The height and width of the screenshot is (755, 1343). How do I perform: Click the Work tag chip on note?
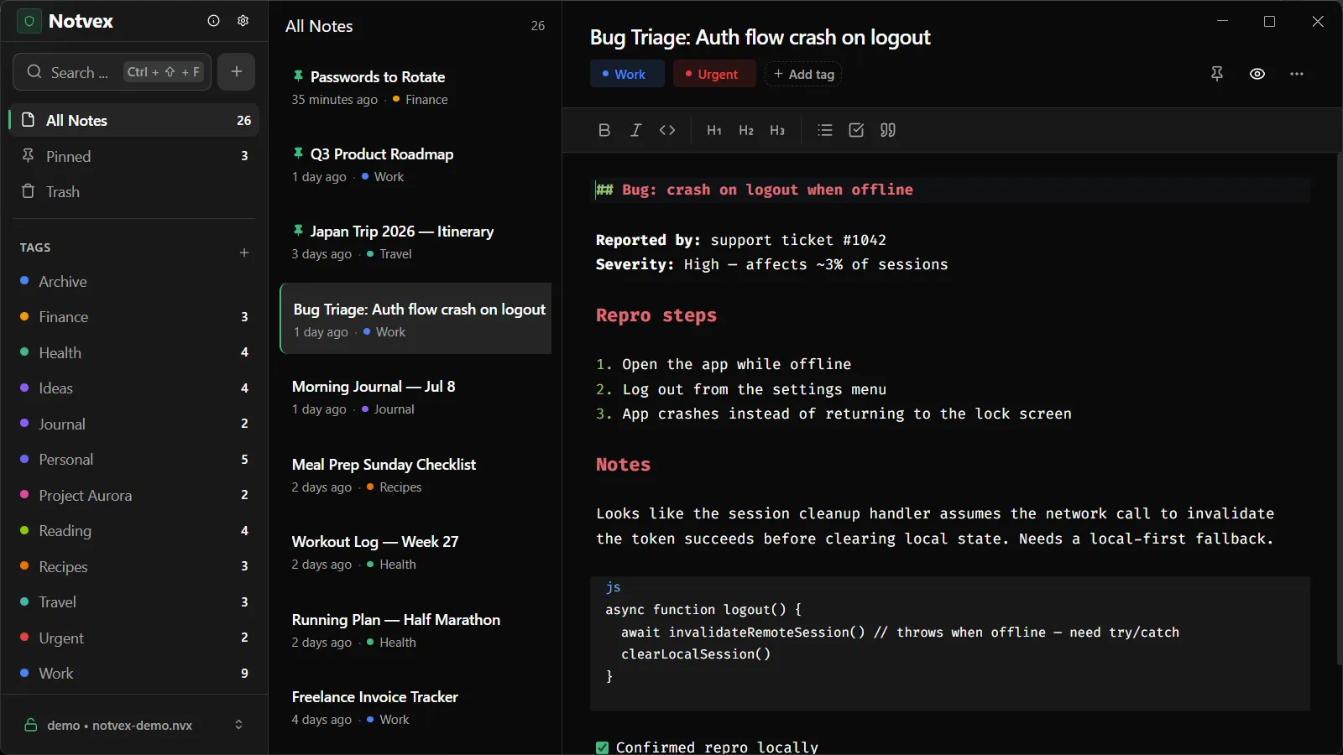click(x=626, y=74)
